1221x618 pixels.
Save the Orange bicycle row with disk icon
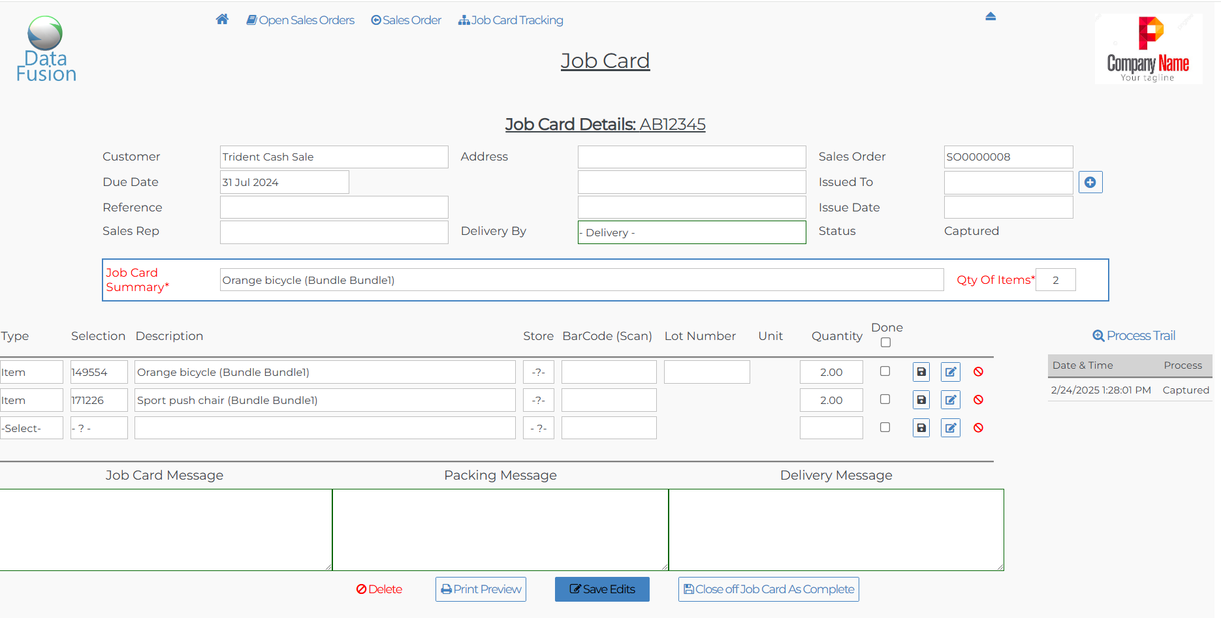coord(921,372)
